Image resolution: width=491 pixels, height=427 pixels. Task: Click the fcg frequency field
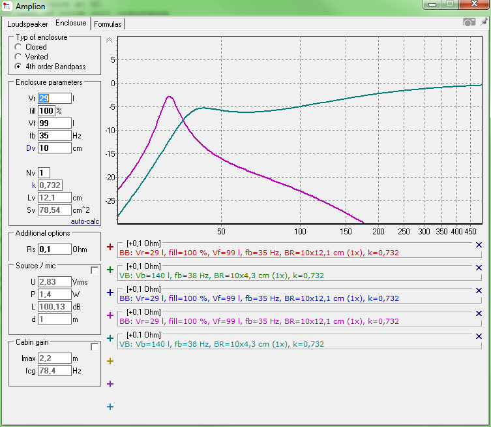55,371
